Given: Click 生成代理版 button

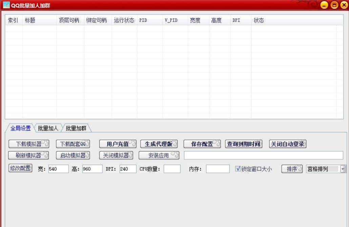Looking at the screenshot, I should click(x=159, y=144).
